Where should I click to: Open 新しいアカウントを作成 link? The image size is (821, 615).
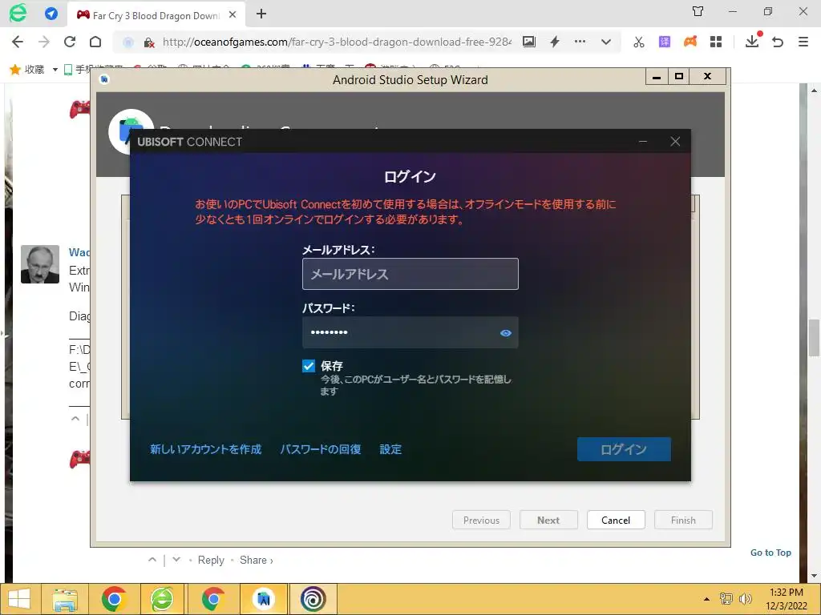tap(205, 449)
